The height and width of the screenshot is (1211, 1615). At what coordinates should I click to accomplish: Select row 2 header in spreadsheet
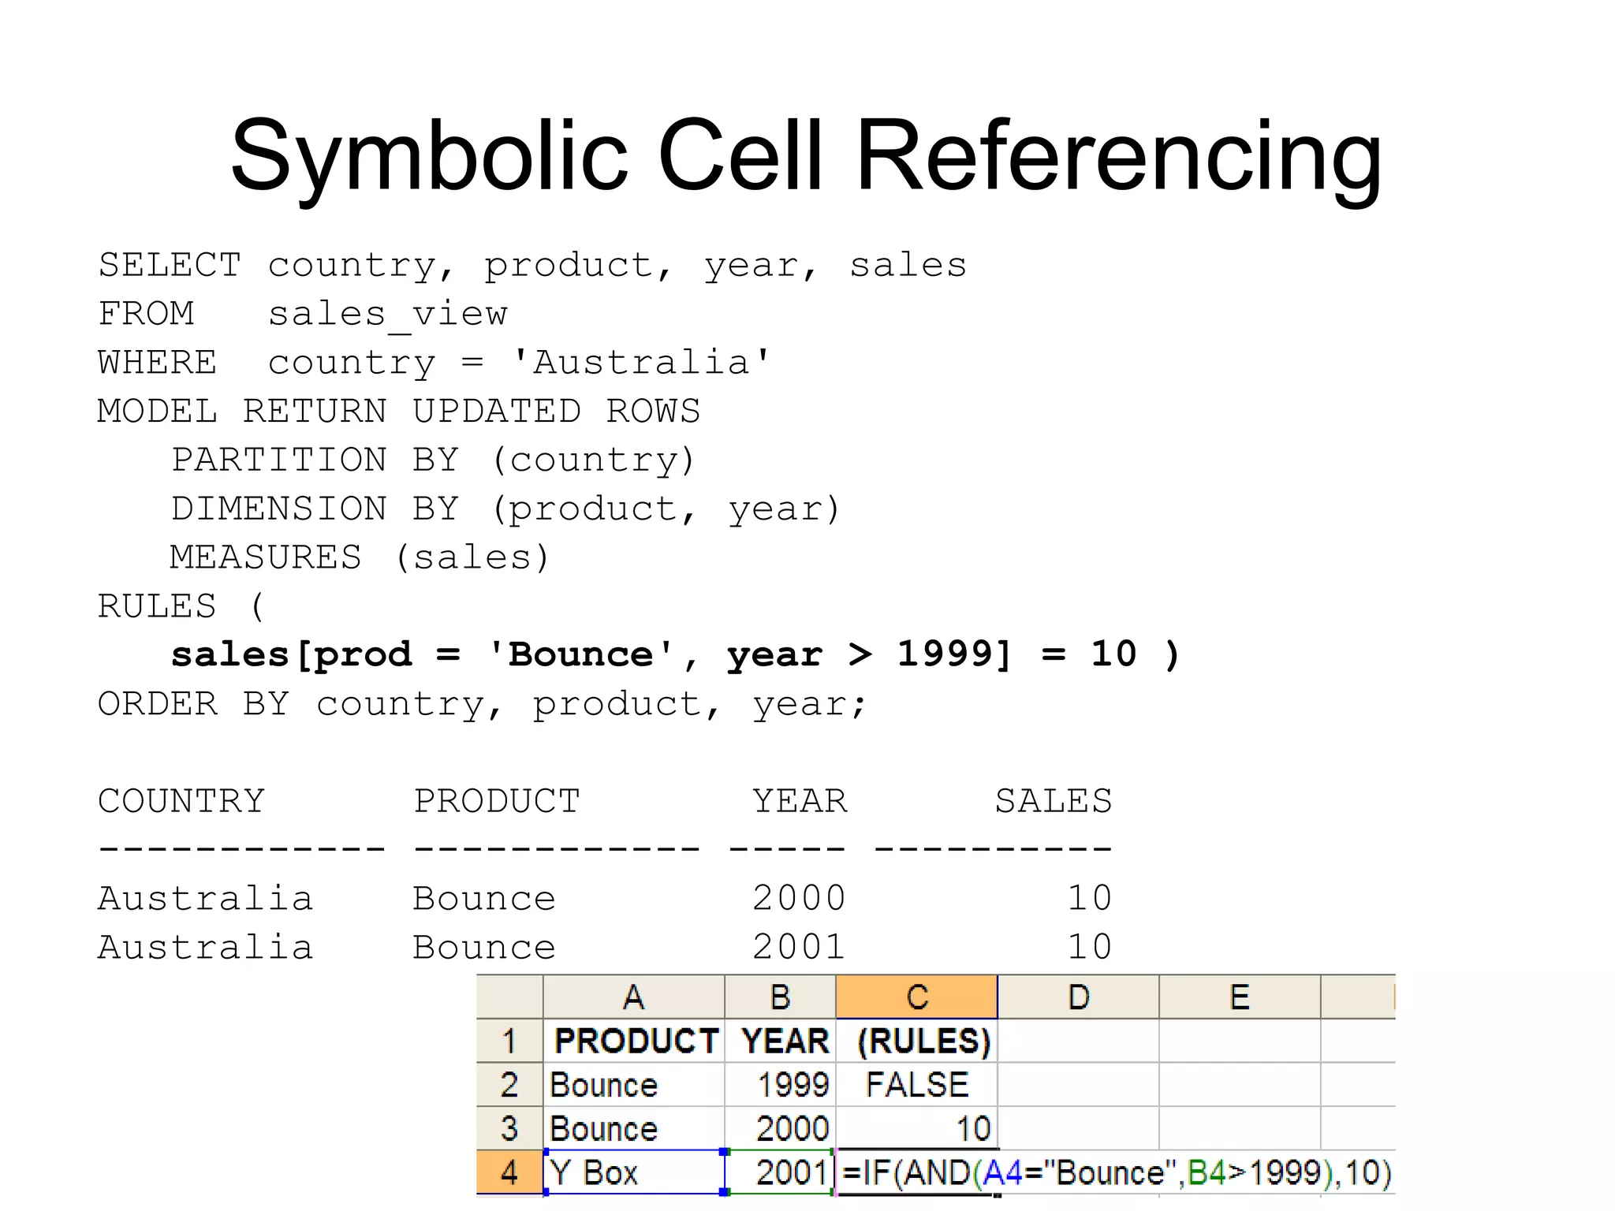click(x=509, y=1085)
